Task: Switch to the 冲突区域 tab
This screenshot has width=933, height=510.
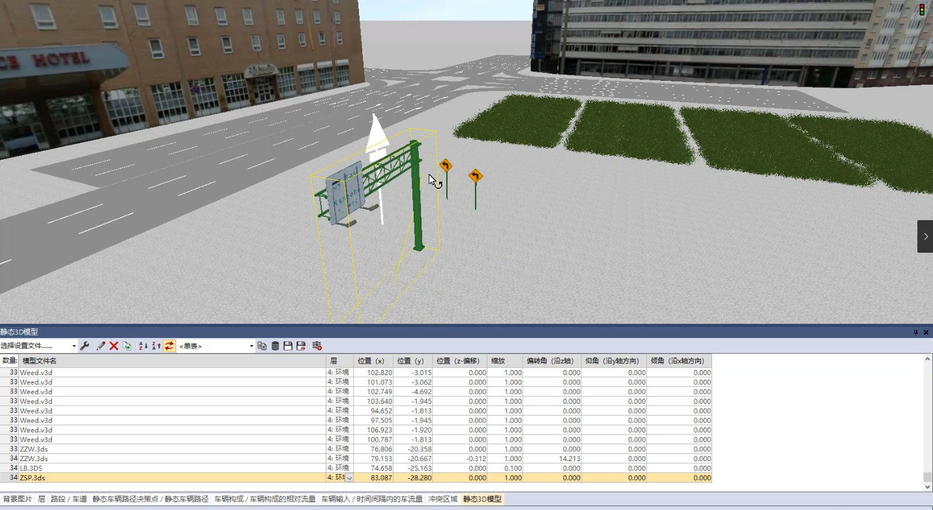Action: point(443,499)
